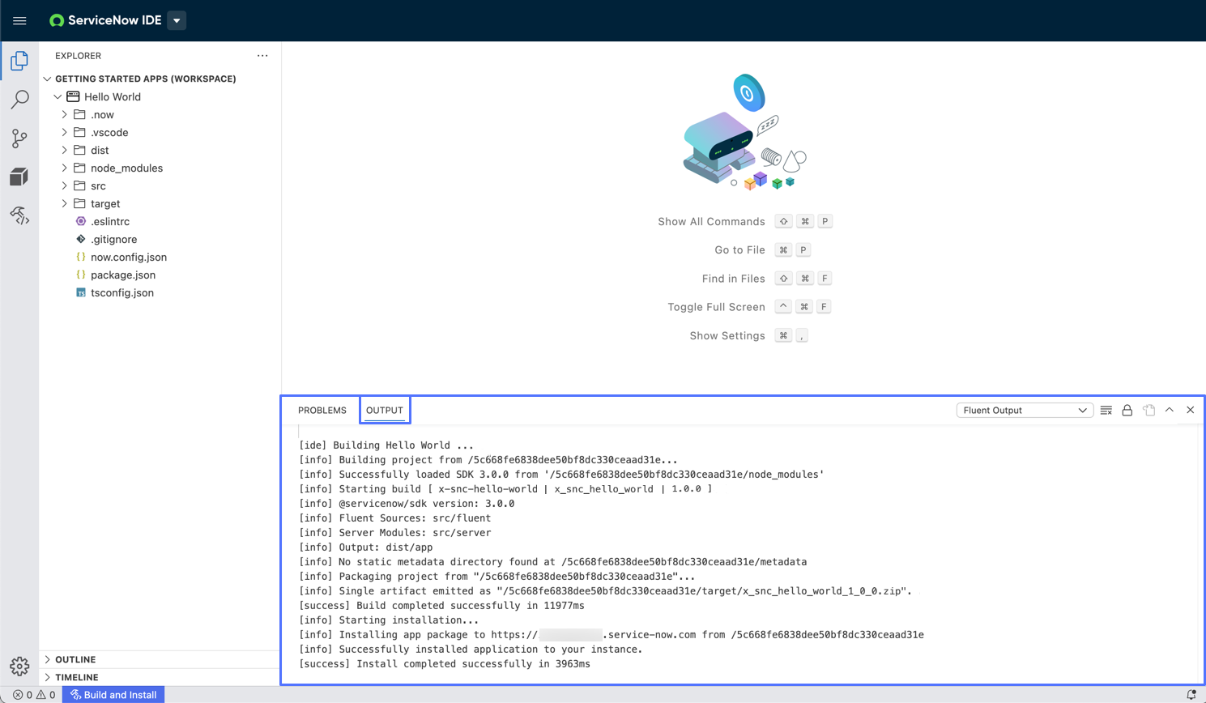Open notifications bell in status bar
Screen dimensions: 1206x703
[1191, 695]
